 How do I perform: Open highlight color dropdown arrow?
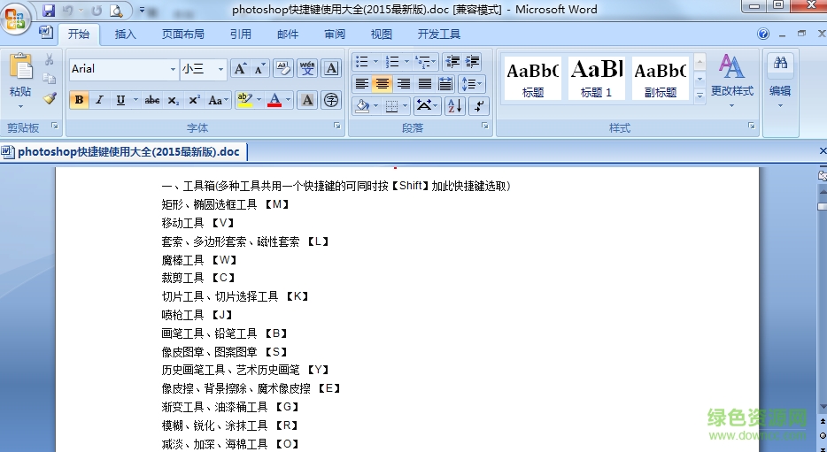(x=259, y=100)
